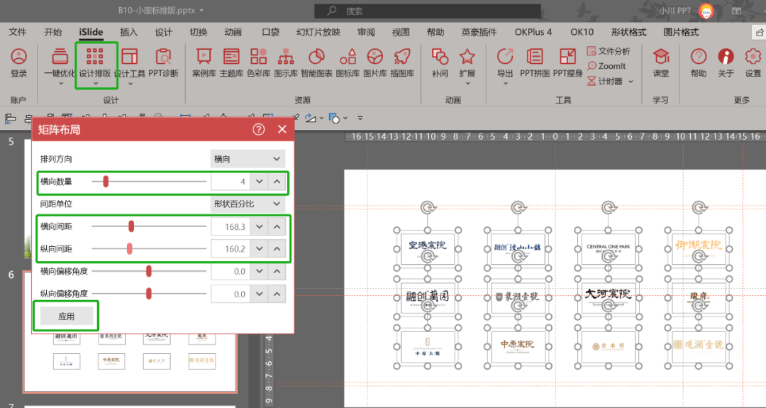Open the iSlide 帮助 help icon
Image resolution: width=766 pixels, height=408 pixels.
point(699,62)
